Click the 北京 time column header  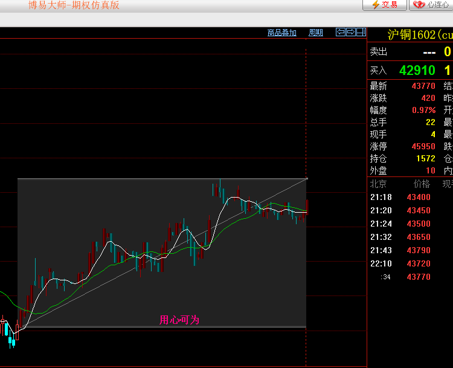(x=378, y=184)
